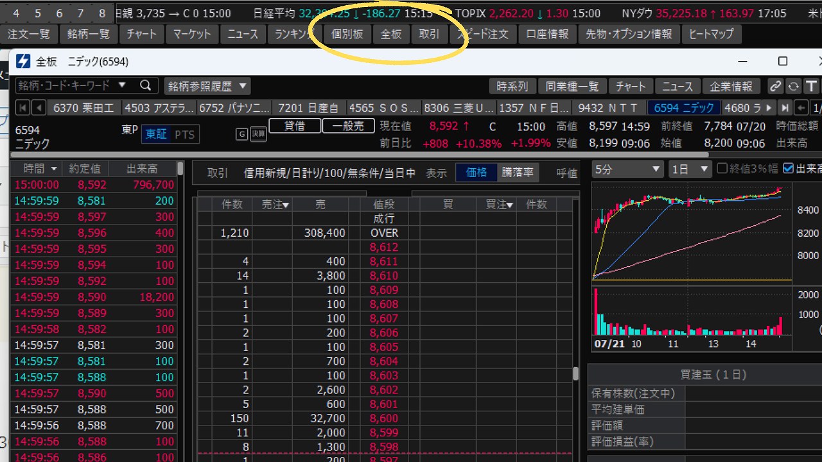
Task: Click the magnifier search icon
Action: pyautogui.click(x=146, y=85)
